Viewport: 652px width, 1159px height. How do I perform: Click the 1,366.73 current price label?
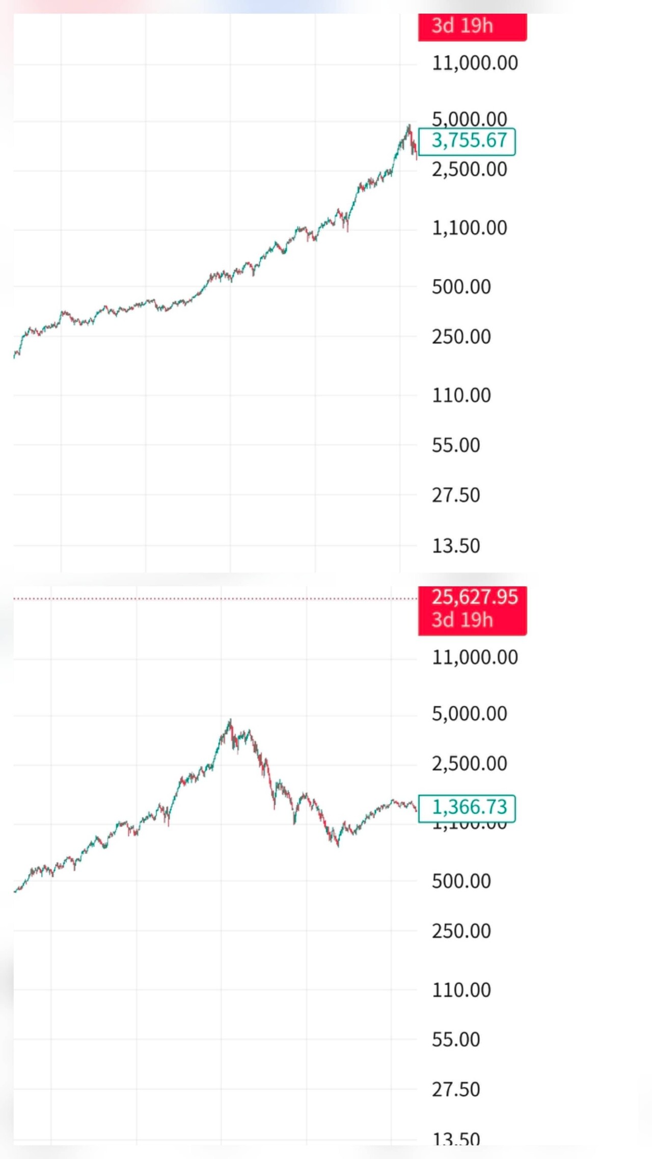click(469, 807)
